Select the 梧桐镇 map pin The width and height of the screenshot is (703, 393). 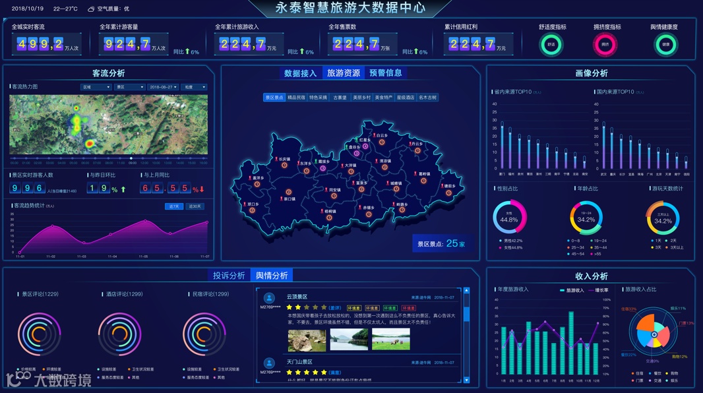(x=322, y=211)
